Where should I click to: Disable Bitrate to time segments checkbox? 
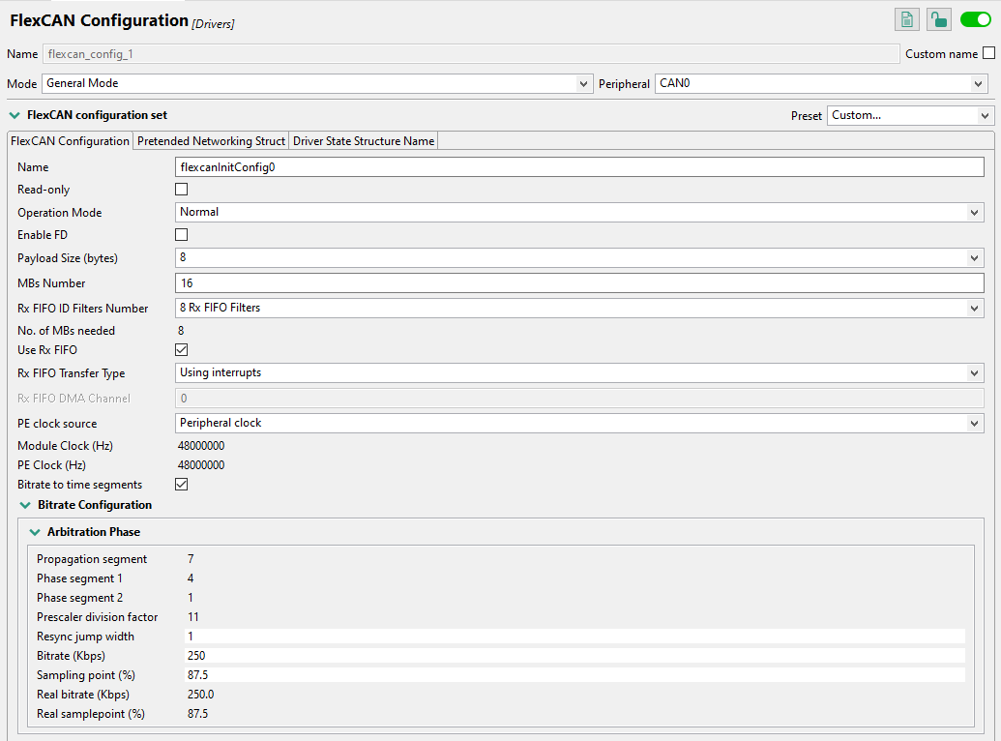pyautogui.click(x=181, y=484)
